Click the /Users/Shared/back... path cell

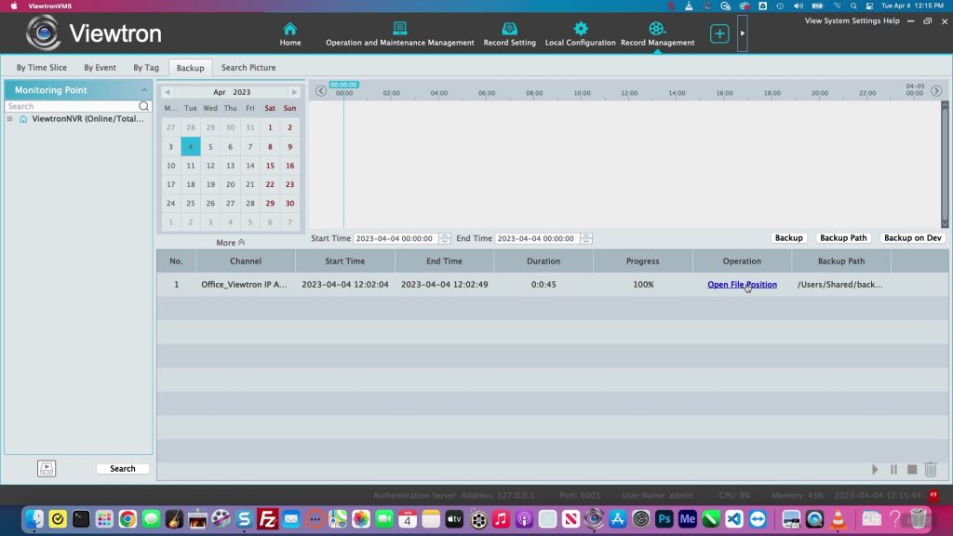(x=840, y=285)
